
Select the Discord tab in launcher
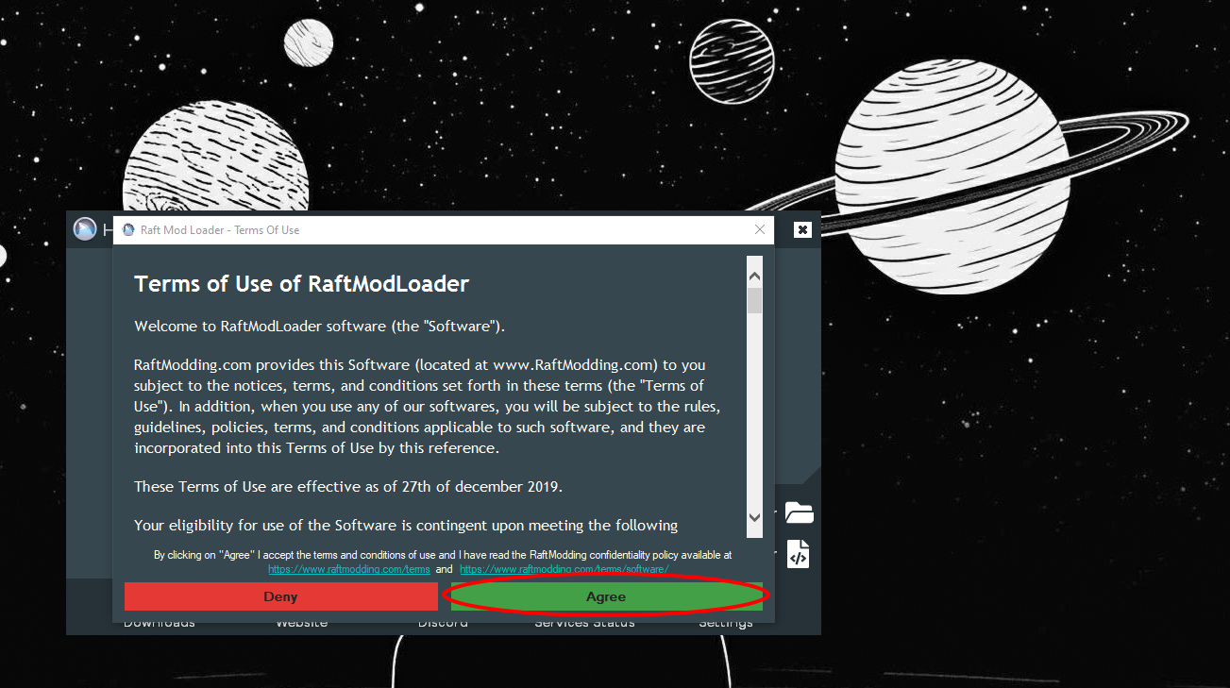click(x=443, y=622)
